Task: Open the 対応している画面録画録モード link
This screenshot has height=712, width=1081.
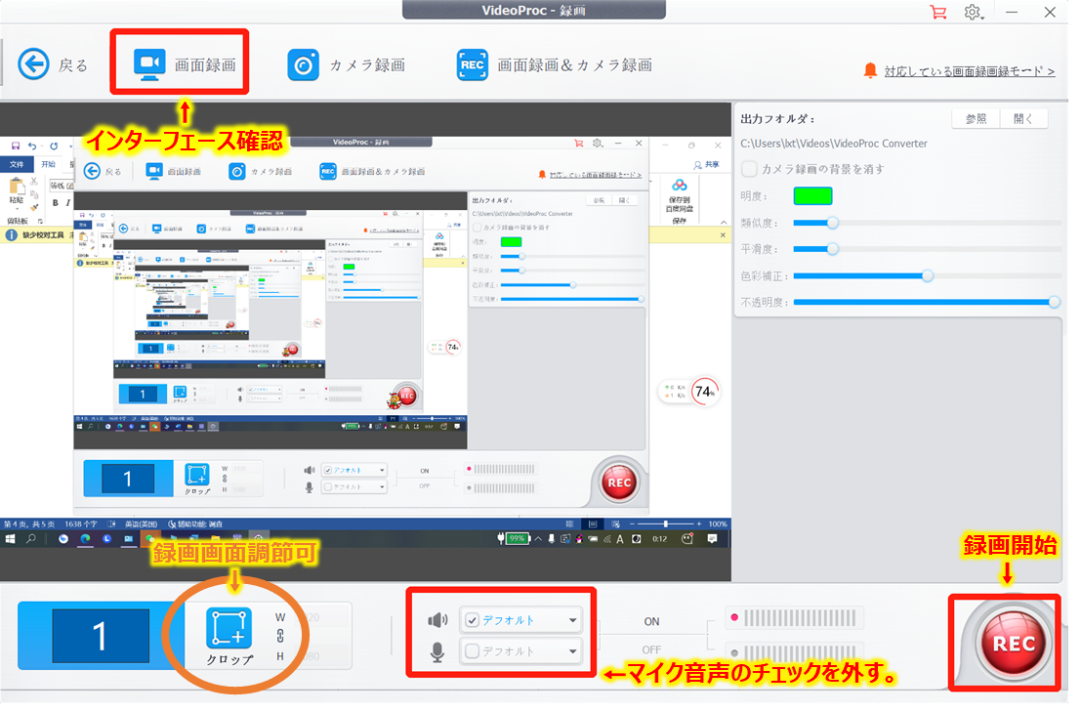Action: pyautogui.click(x=970, y=71)
